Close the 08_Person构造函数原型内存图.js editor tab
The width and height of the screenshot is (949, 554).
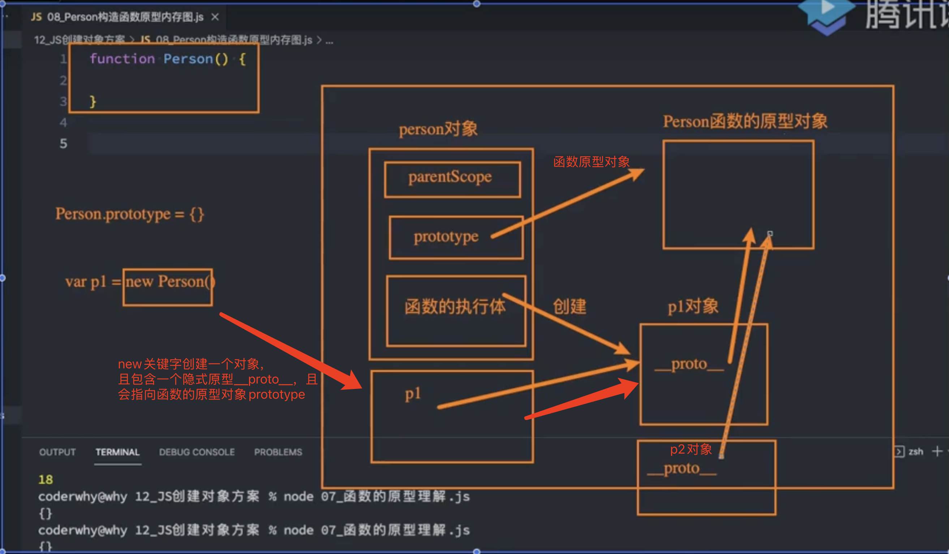click(x=215, y=17)
